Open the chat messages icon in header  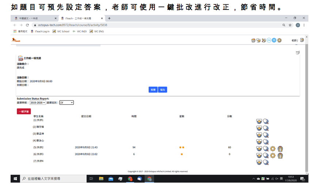point(258,40)
